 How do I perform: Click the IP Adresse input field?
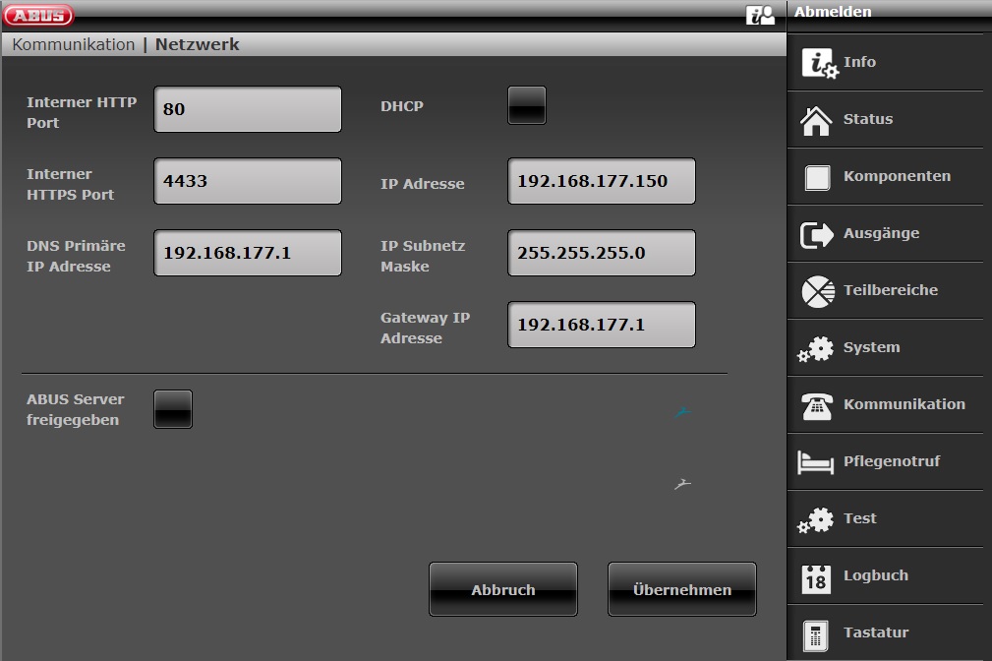click(x=601, y=181)
